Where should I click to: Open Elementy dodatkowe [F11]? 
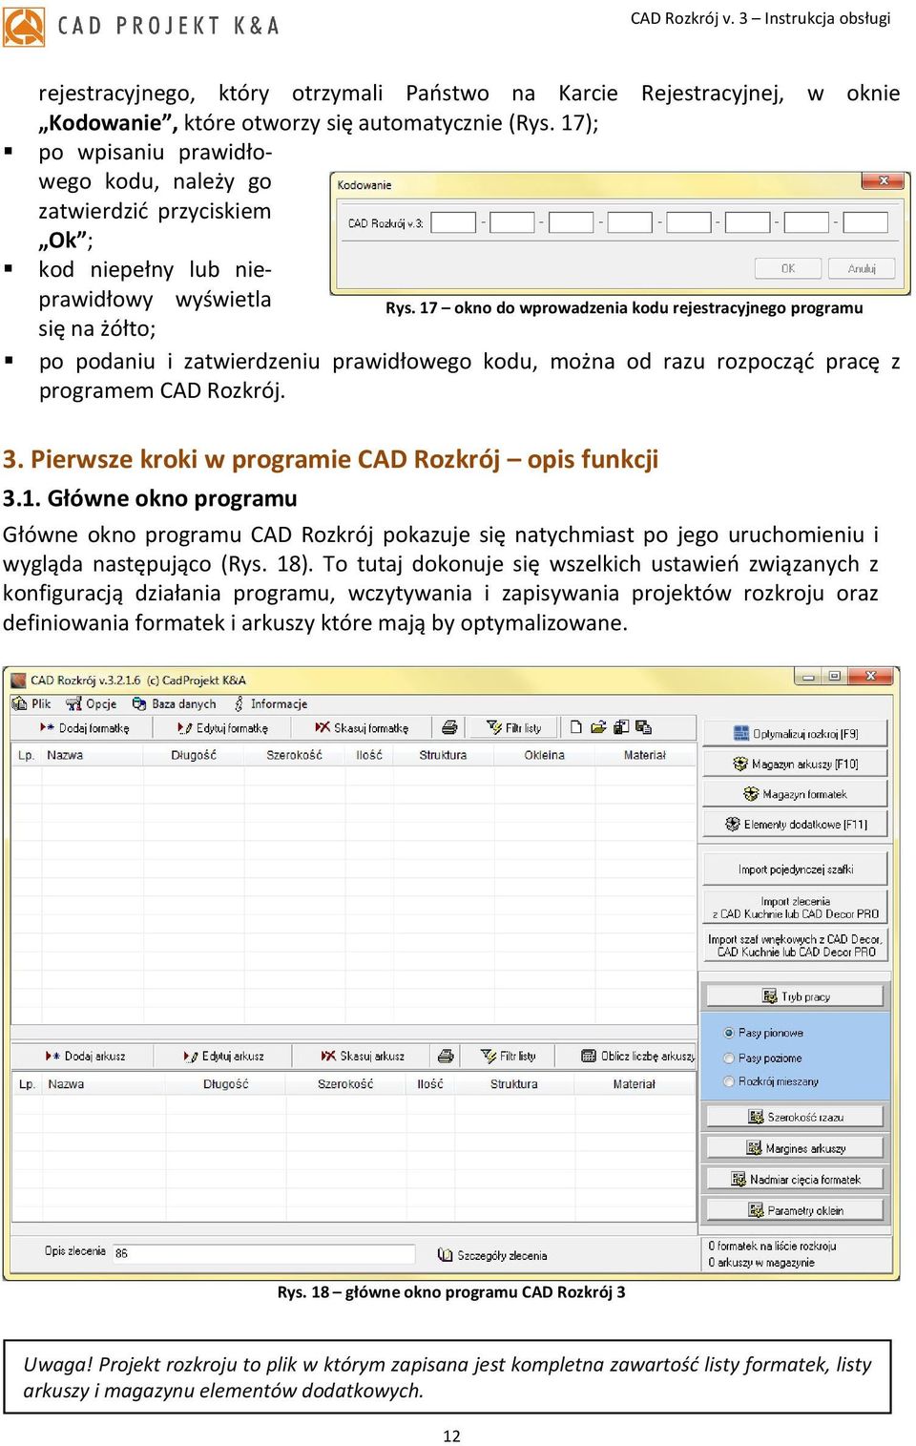tap(796, 824)
